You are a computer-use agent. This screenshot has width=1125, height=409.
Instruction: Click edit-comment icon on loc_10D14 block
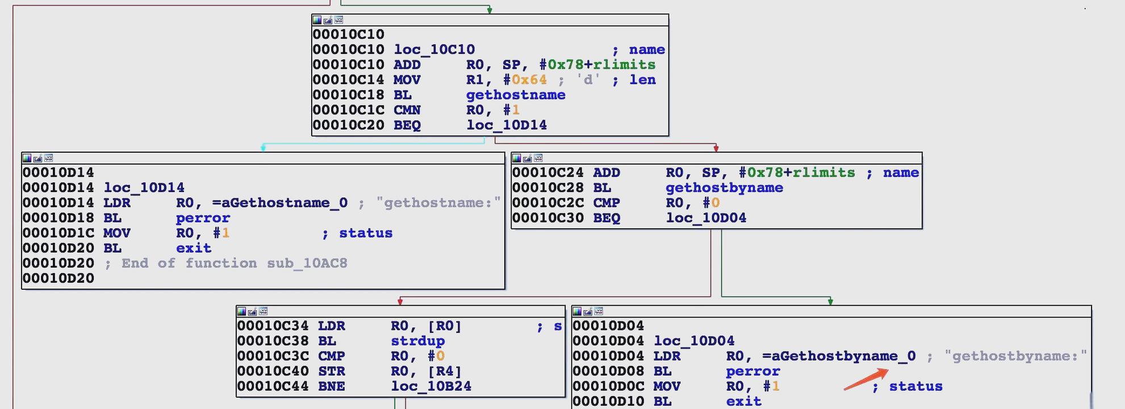tap(37, 158)
